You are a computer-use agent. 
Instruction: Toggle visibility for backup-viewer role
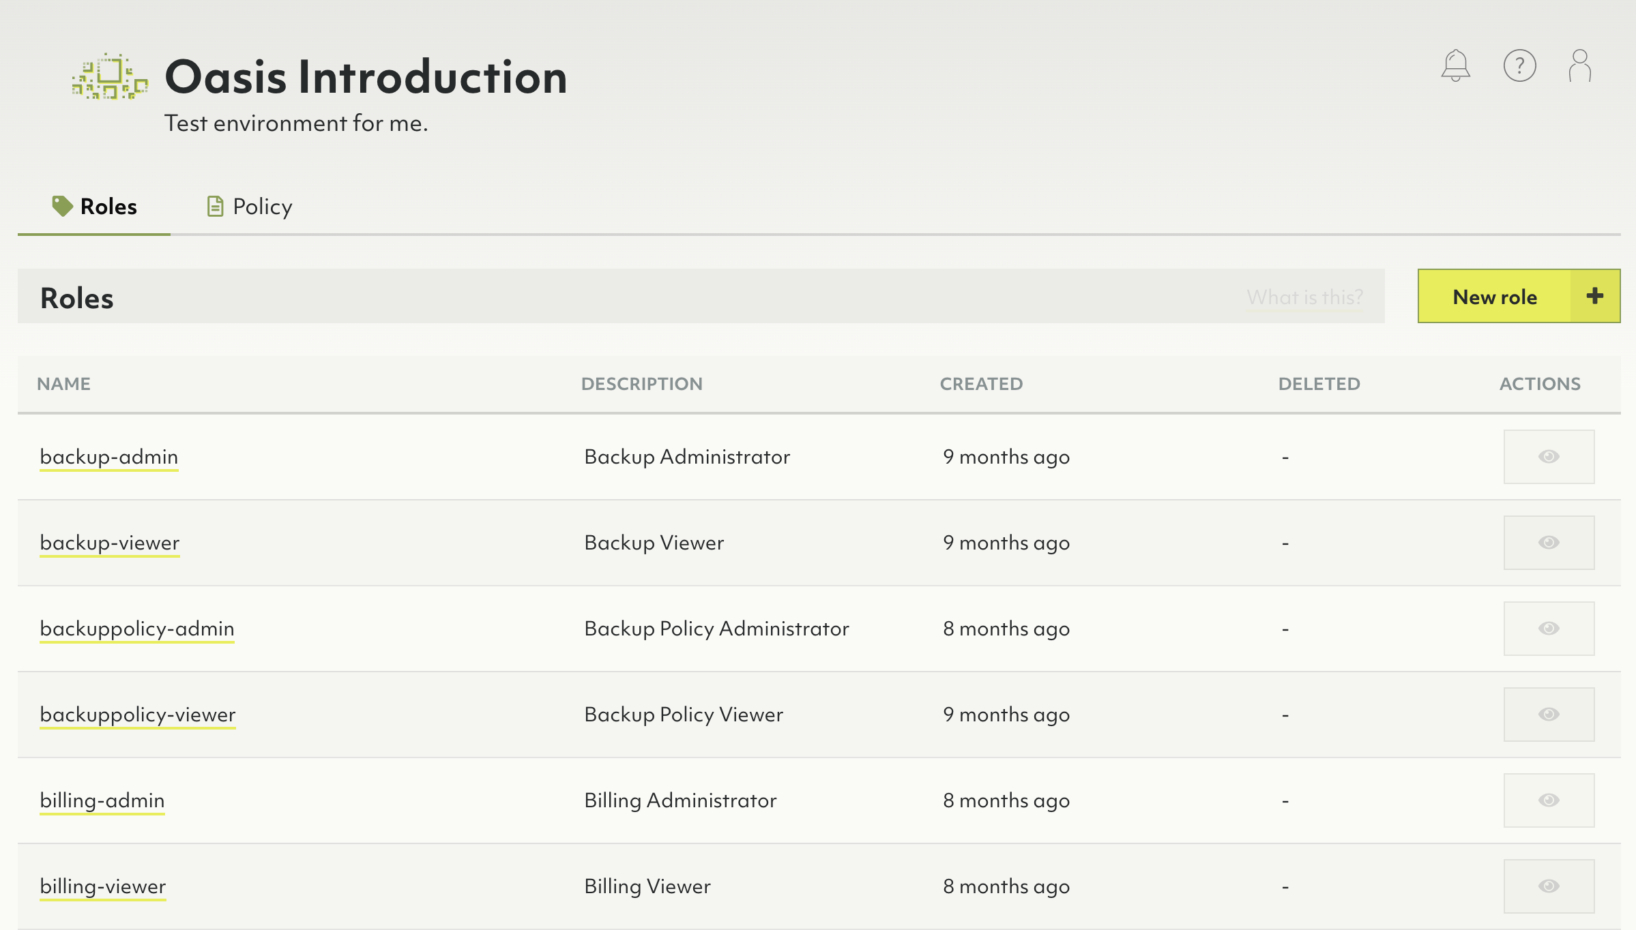coord(1549,543)
